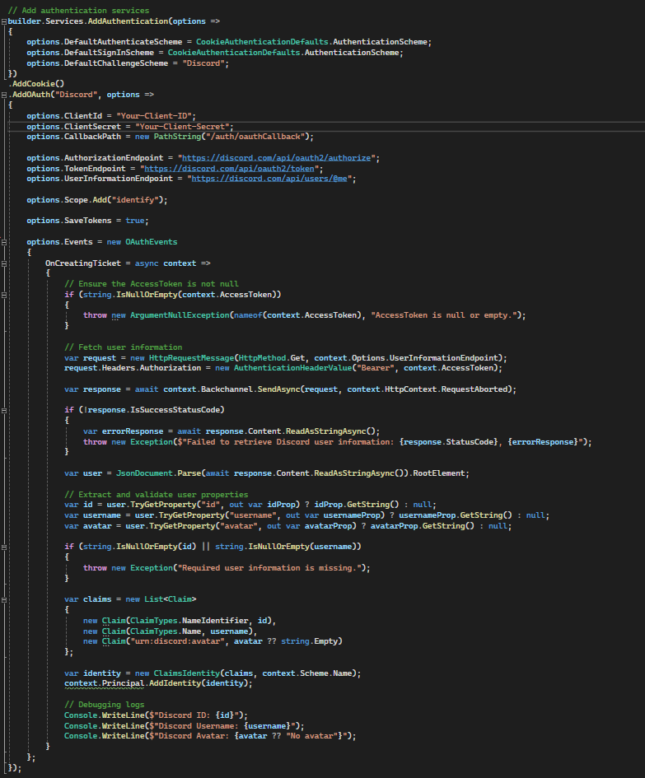Click the underlined context.Principal expression

pos(105,683)
